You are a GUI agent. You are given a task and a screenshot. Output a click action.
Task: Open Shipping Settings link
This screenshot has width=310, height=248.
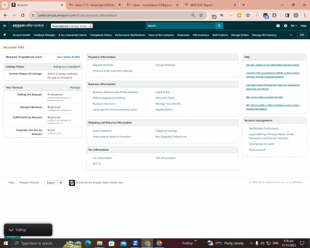(166, 131)
